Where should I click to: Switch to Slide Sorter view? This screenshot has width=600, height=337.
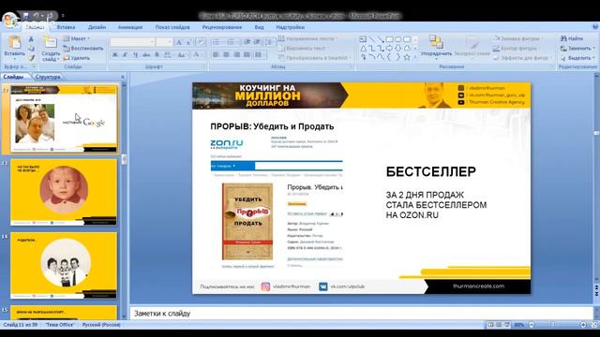coord(499,325)
